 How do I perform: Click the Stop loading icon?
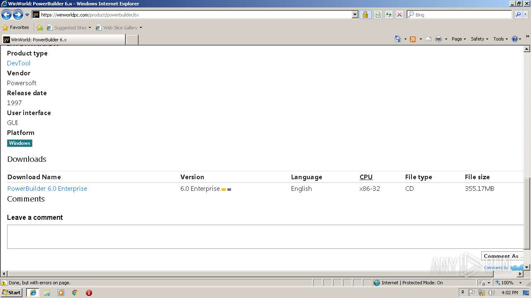click(x=399, y=14)
